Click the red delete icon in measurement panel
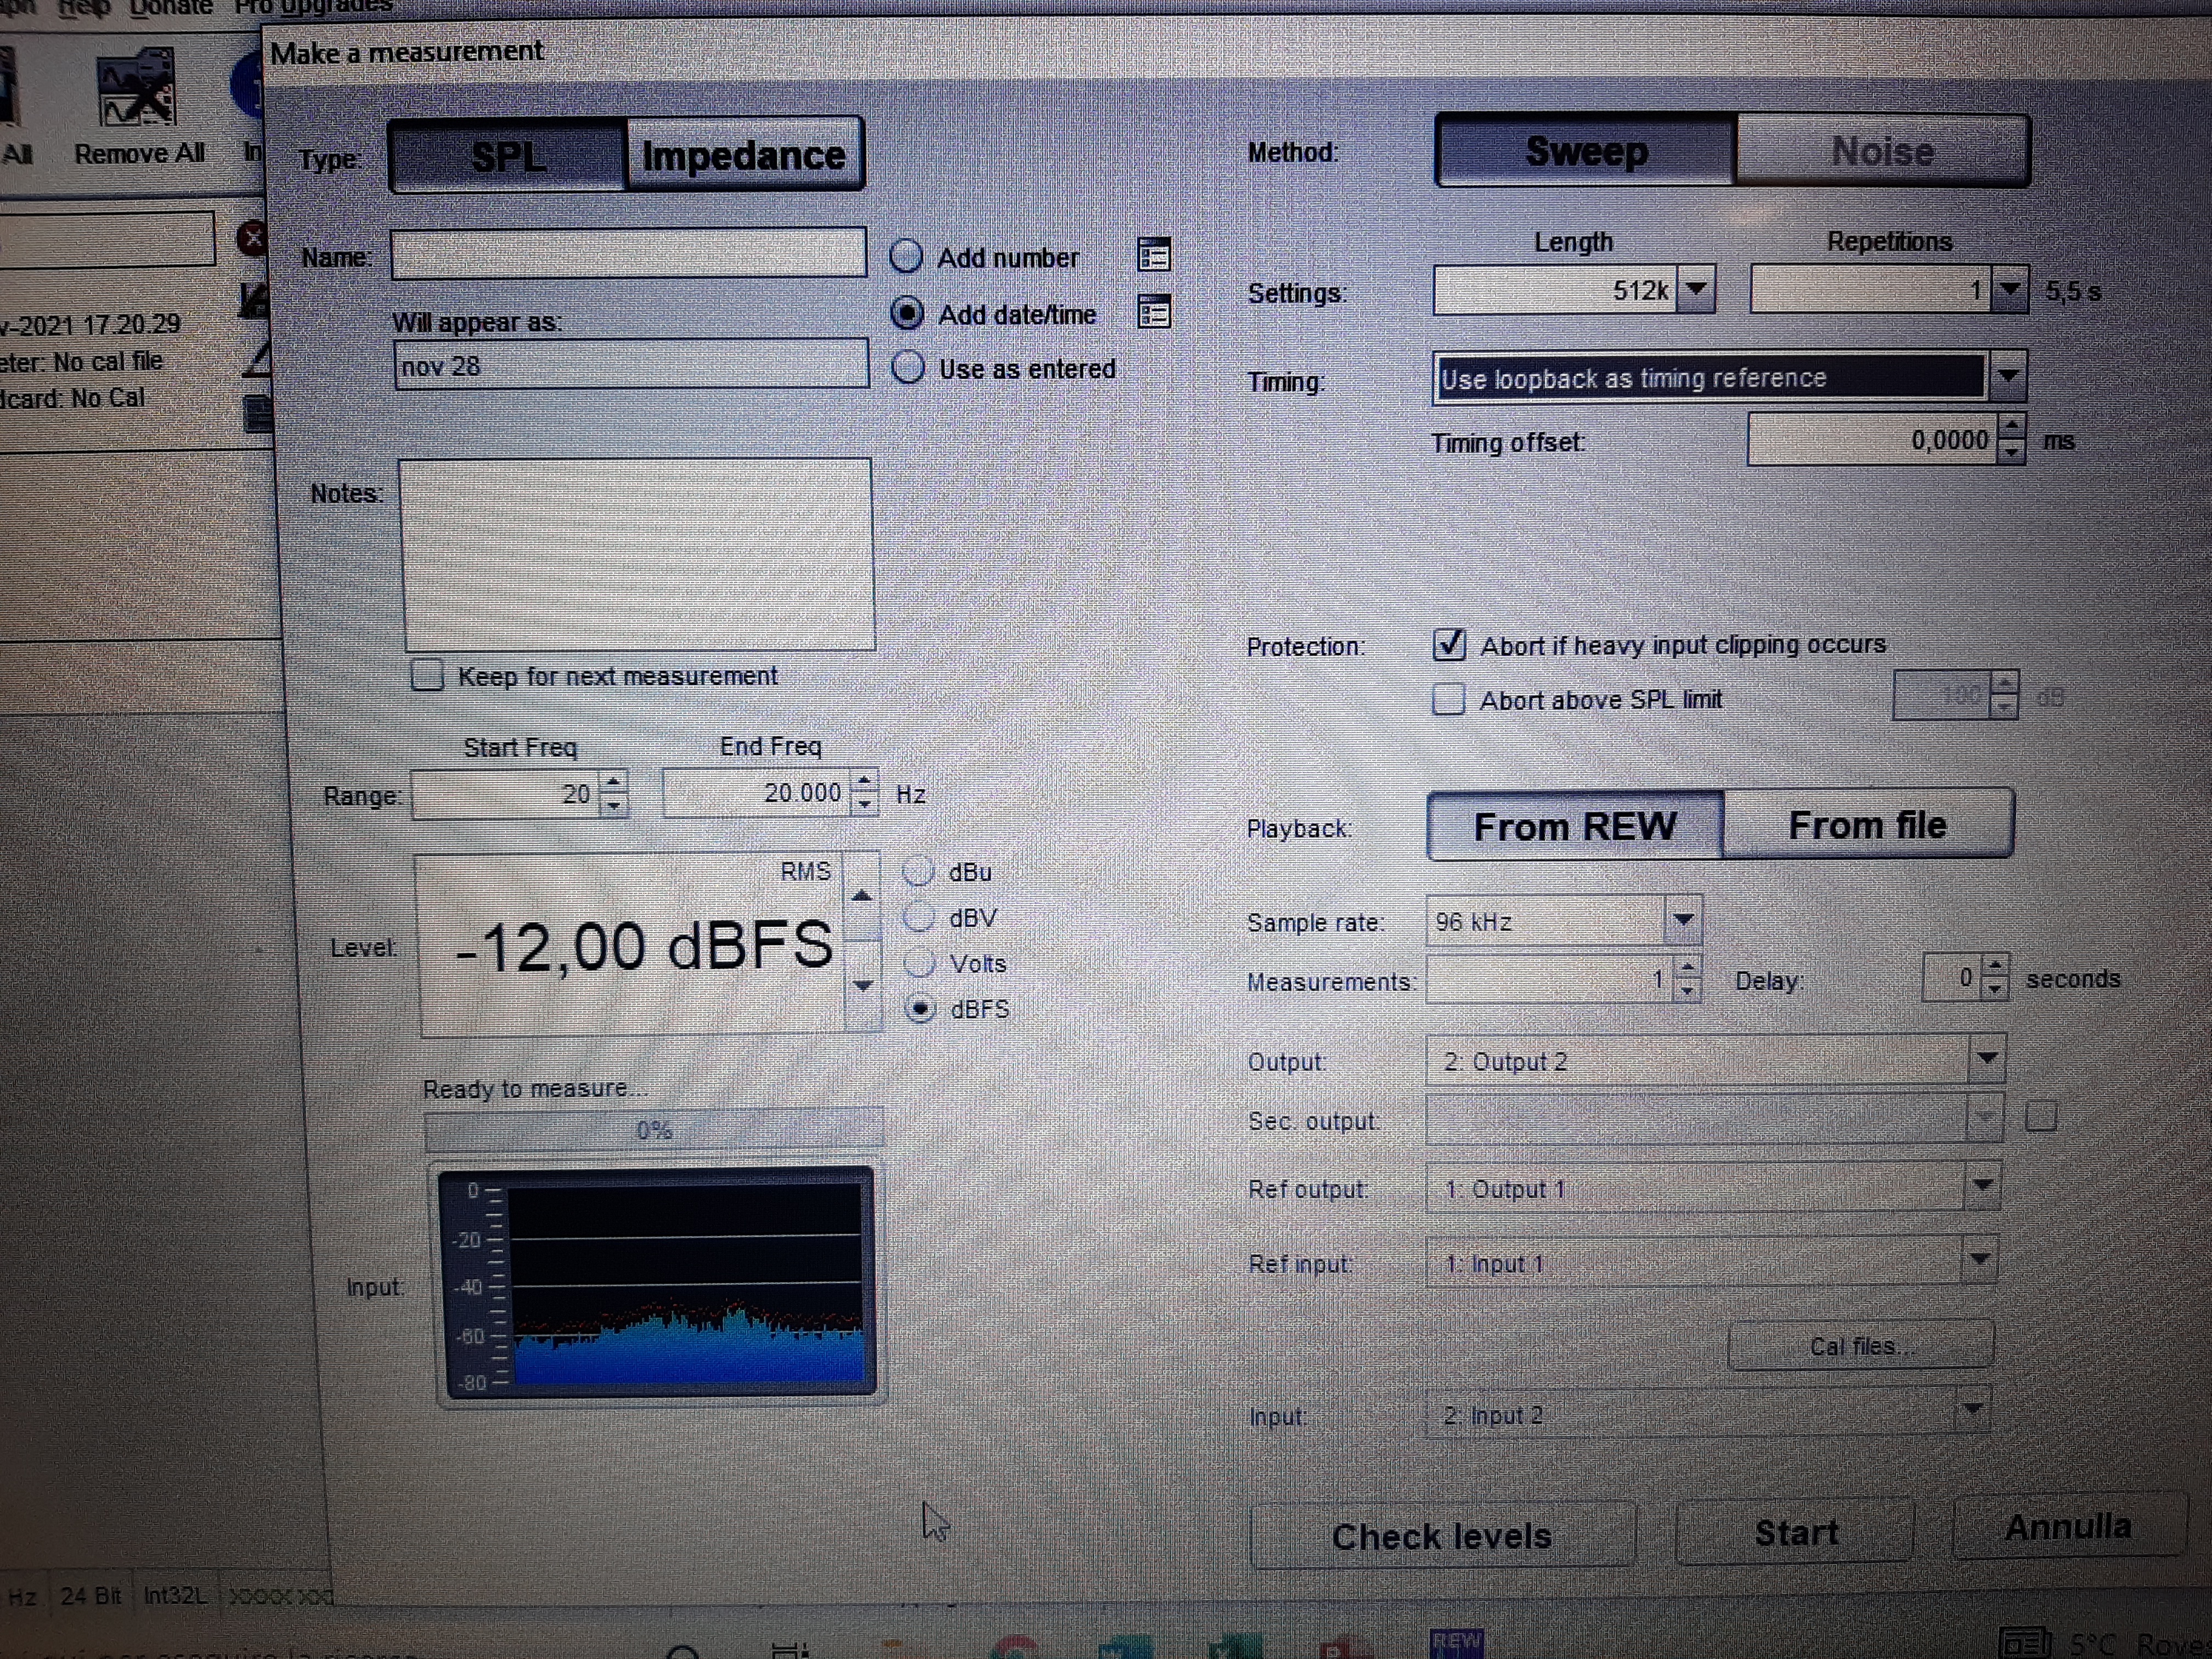2212x1659 pixels. (x=252, y=238)
